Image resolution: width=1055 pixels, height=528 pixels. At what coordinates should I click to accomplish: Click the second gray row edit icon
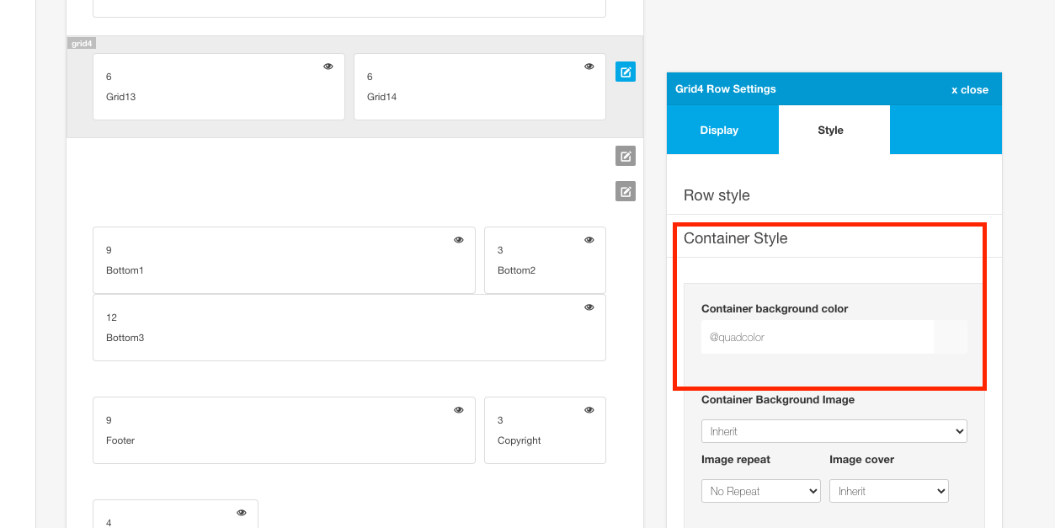[x=625, y=191]
